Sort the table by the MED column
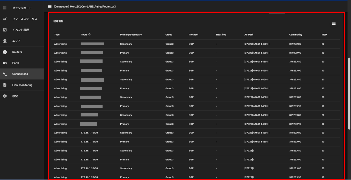Viewport: 351px width, 180px height. 324,35
